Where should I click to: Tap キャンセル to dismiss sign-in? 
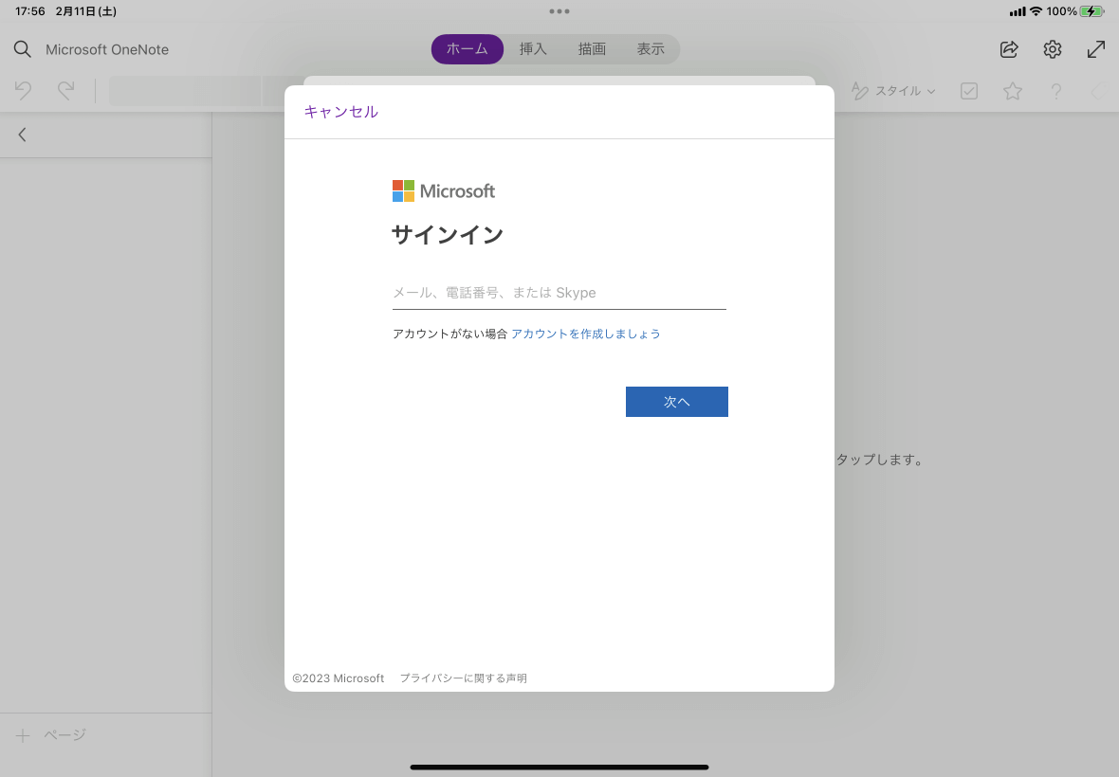[x=341, y=112]
